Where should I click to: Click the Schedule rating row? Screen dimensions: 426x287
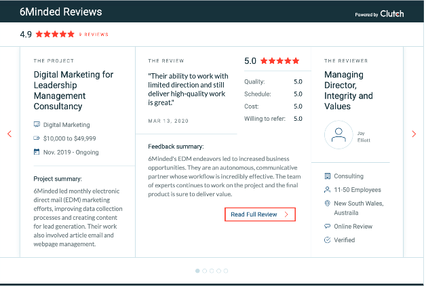tap(273, 94)
